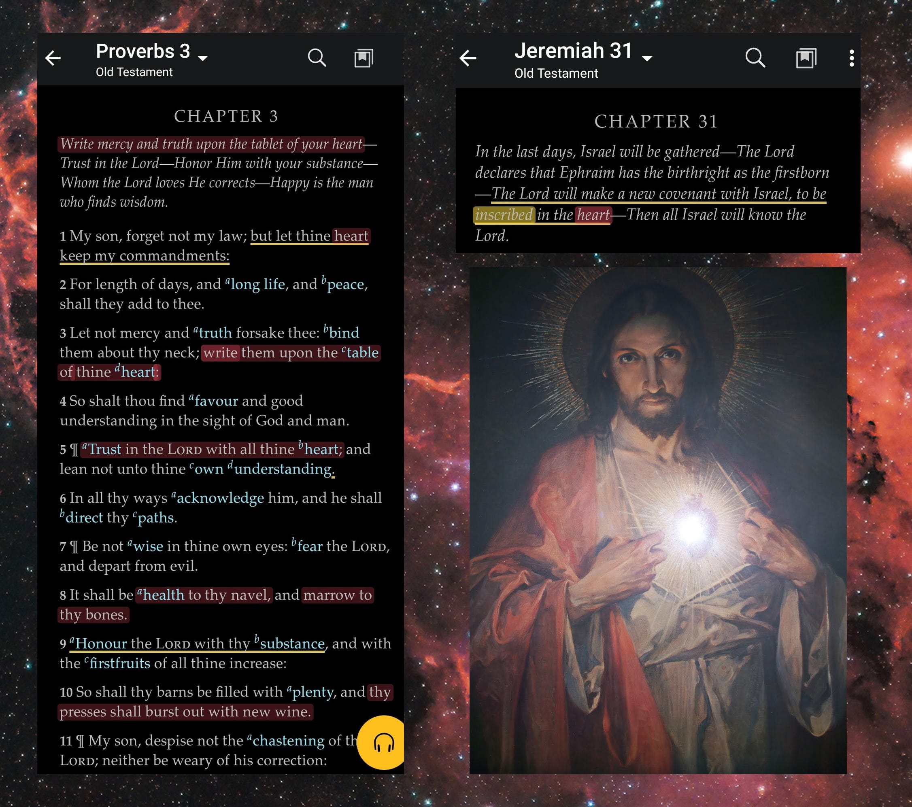Open footnote link 'favour' in verse 4

click(x=213, y=401)
